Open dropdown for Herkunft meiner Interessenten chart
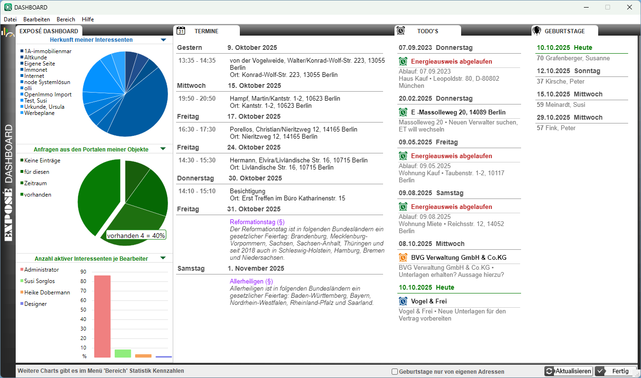Image resolution: width=641 pixels, height=378 pixels. [163, 40]
